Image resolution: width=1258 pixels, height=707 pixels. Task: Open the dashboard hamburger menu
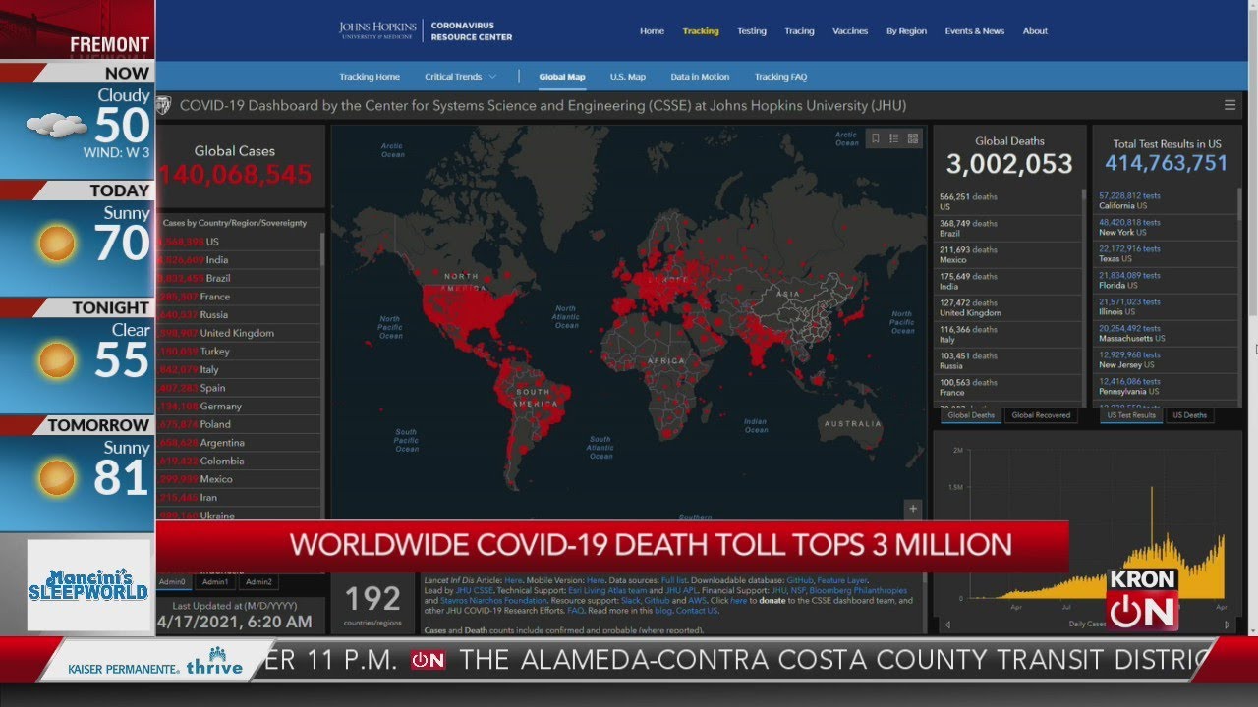point(1229,105)
